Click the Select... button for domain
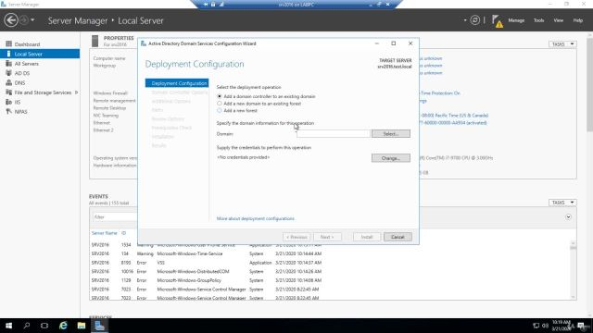The width and height of the screenshot is (593, 333). (x=391, y=133)
